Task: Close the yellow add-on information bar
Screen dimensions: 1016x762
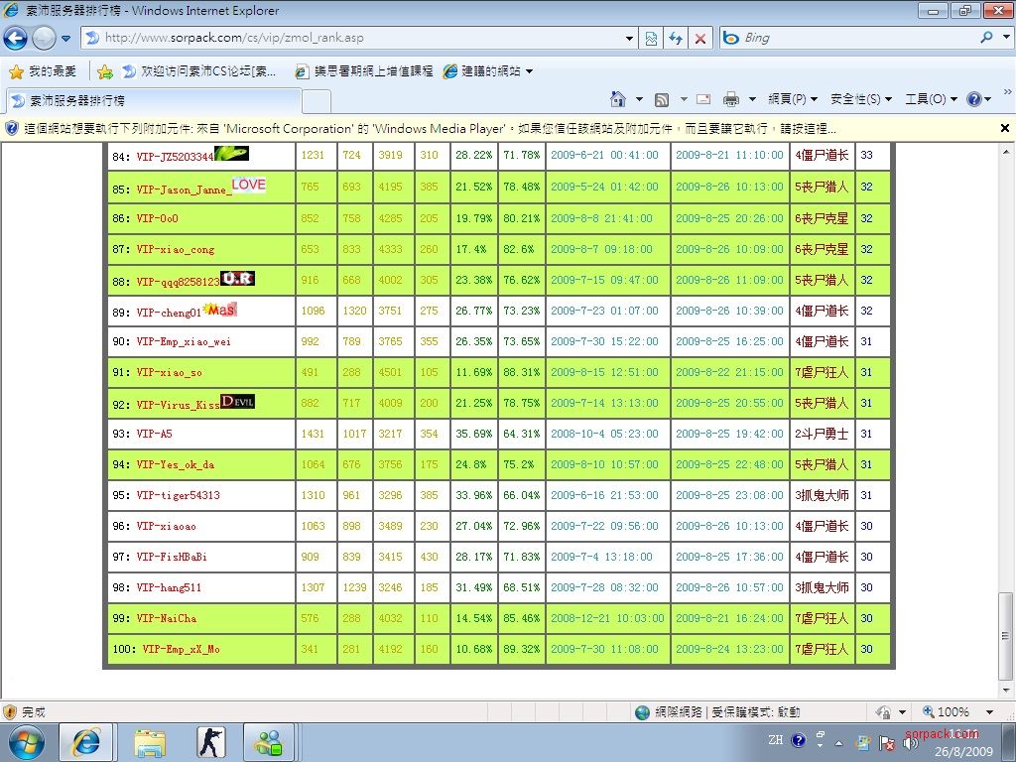Action: (1004, 128)
